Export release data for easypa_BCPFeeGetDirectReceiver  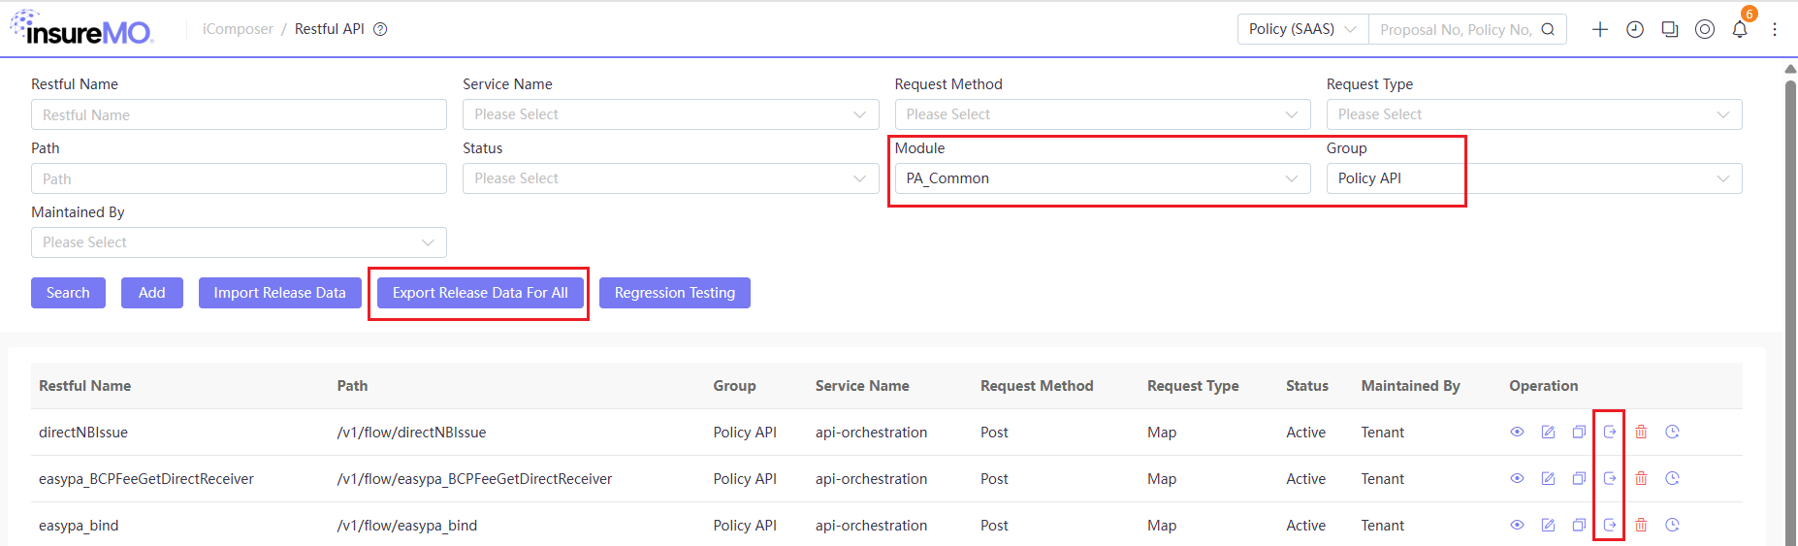click(x=1610, y=478)
